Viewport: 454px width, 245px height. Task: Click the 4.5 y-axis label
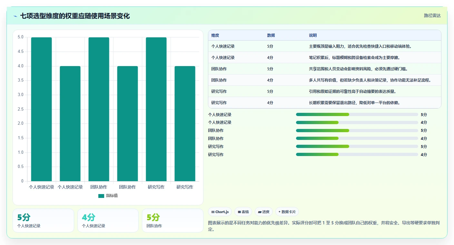[20, 52]
